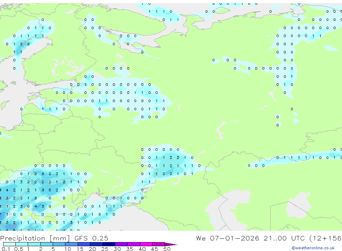
Task: Pick the 10–15 mm legend color swatch
Action: coord(71,244)
